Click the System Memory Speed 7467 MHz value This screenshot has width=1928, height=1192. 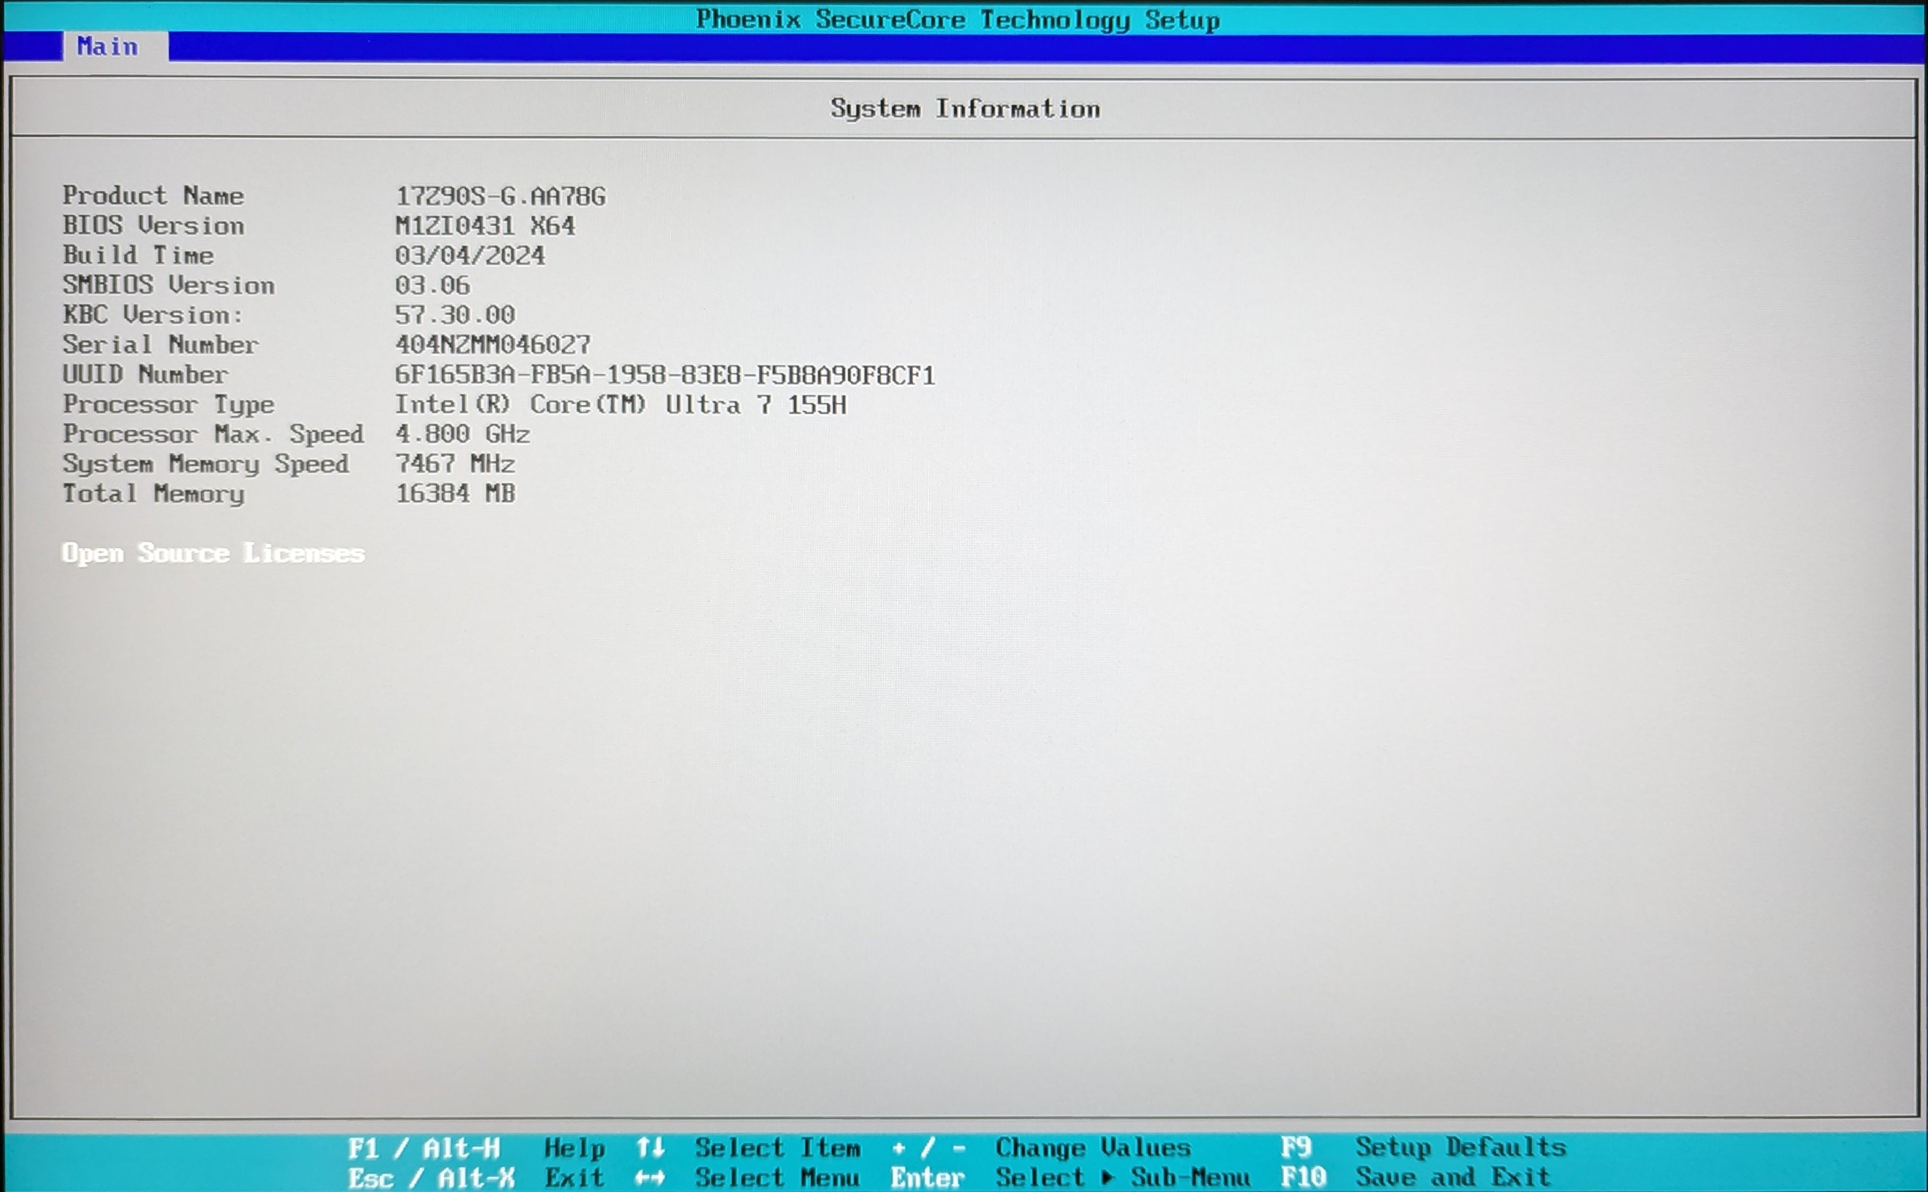pyautogui.click(x=455, y=464)
